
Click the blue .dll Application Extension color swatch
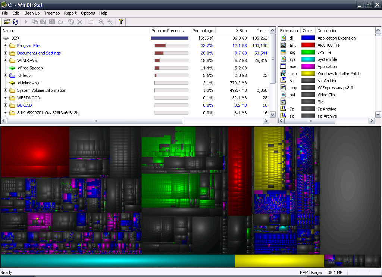pyautogui.click(x=308, y=38)
